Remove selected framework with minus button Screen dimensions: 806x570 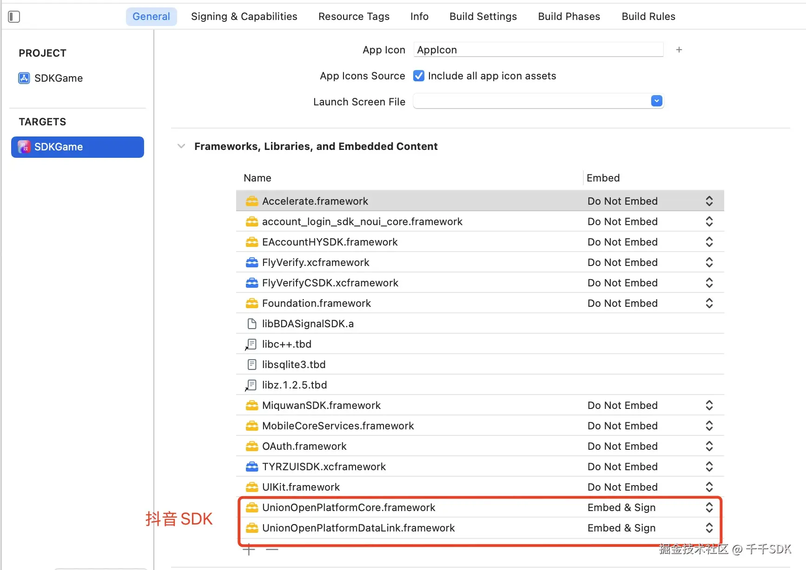tap(272, 550)
